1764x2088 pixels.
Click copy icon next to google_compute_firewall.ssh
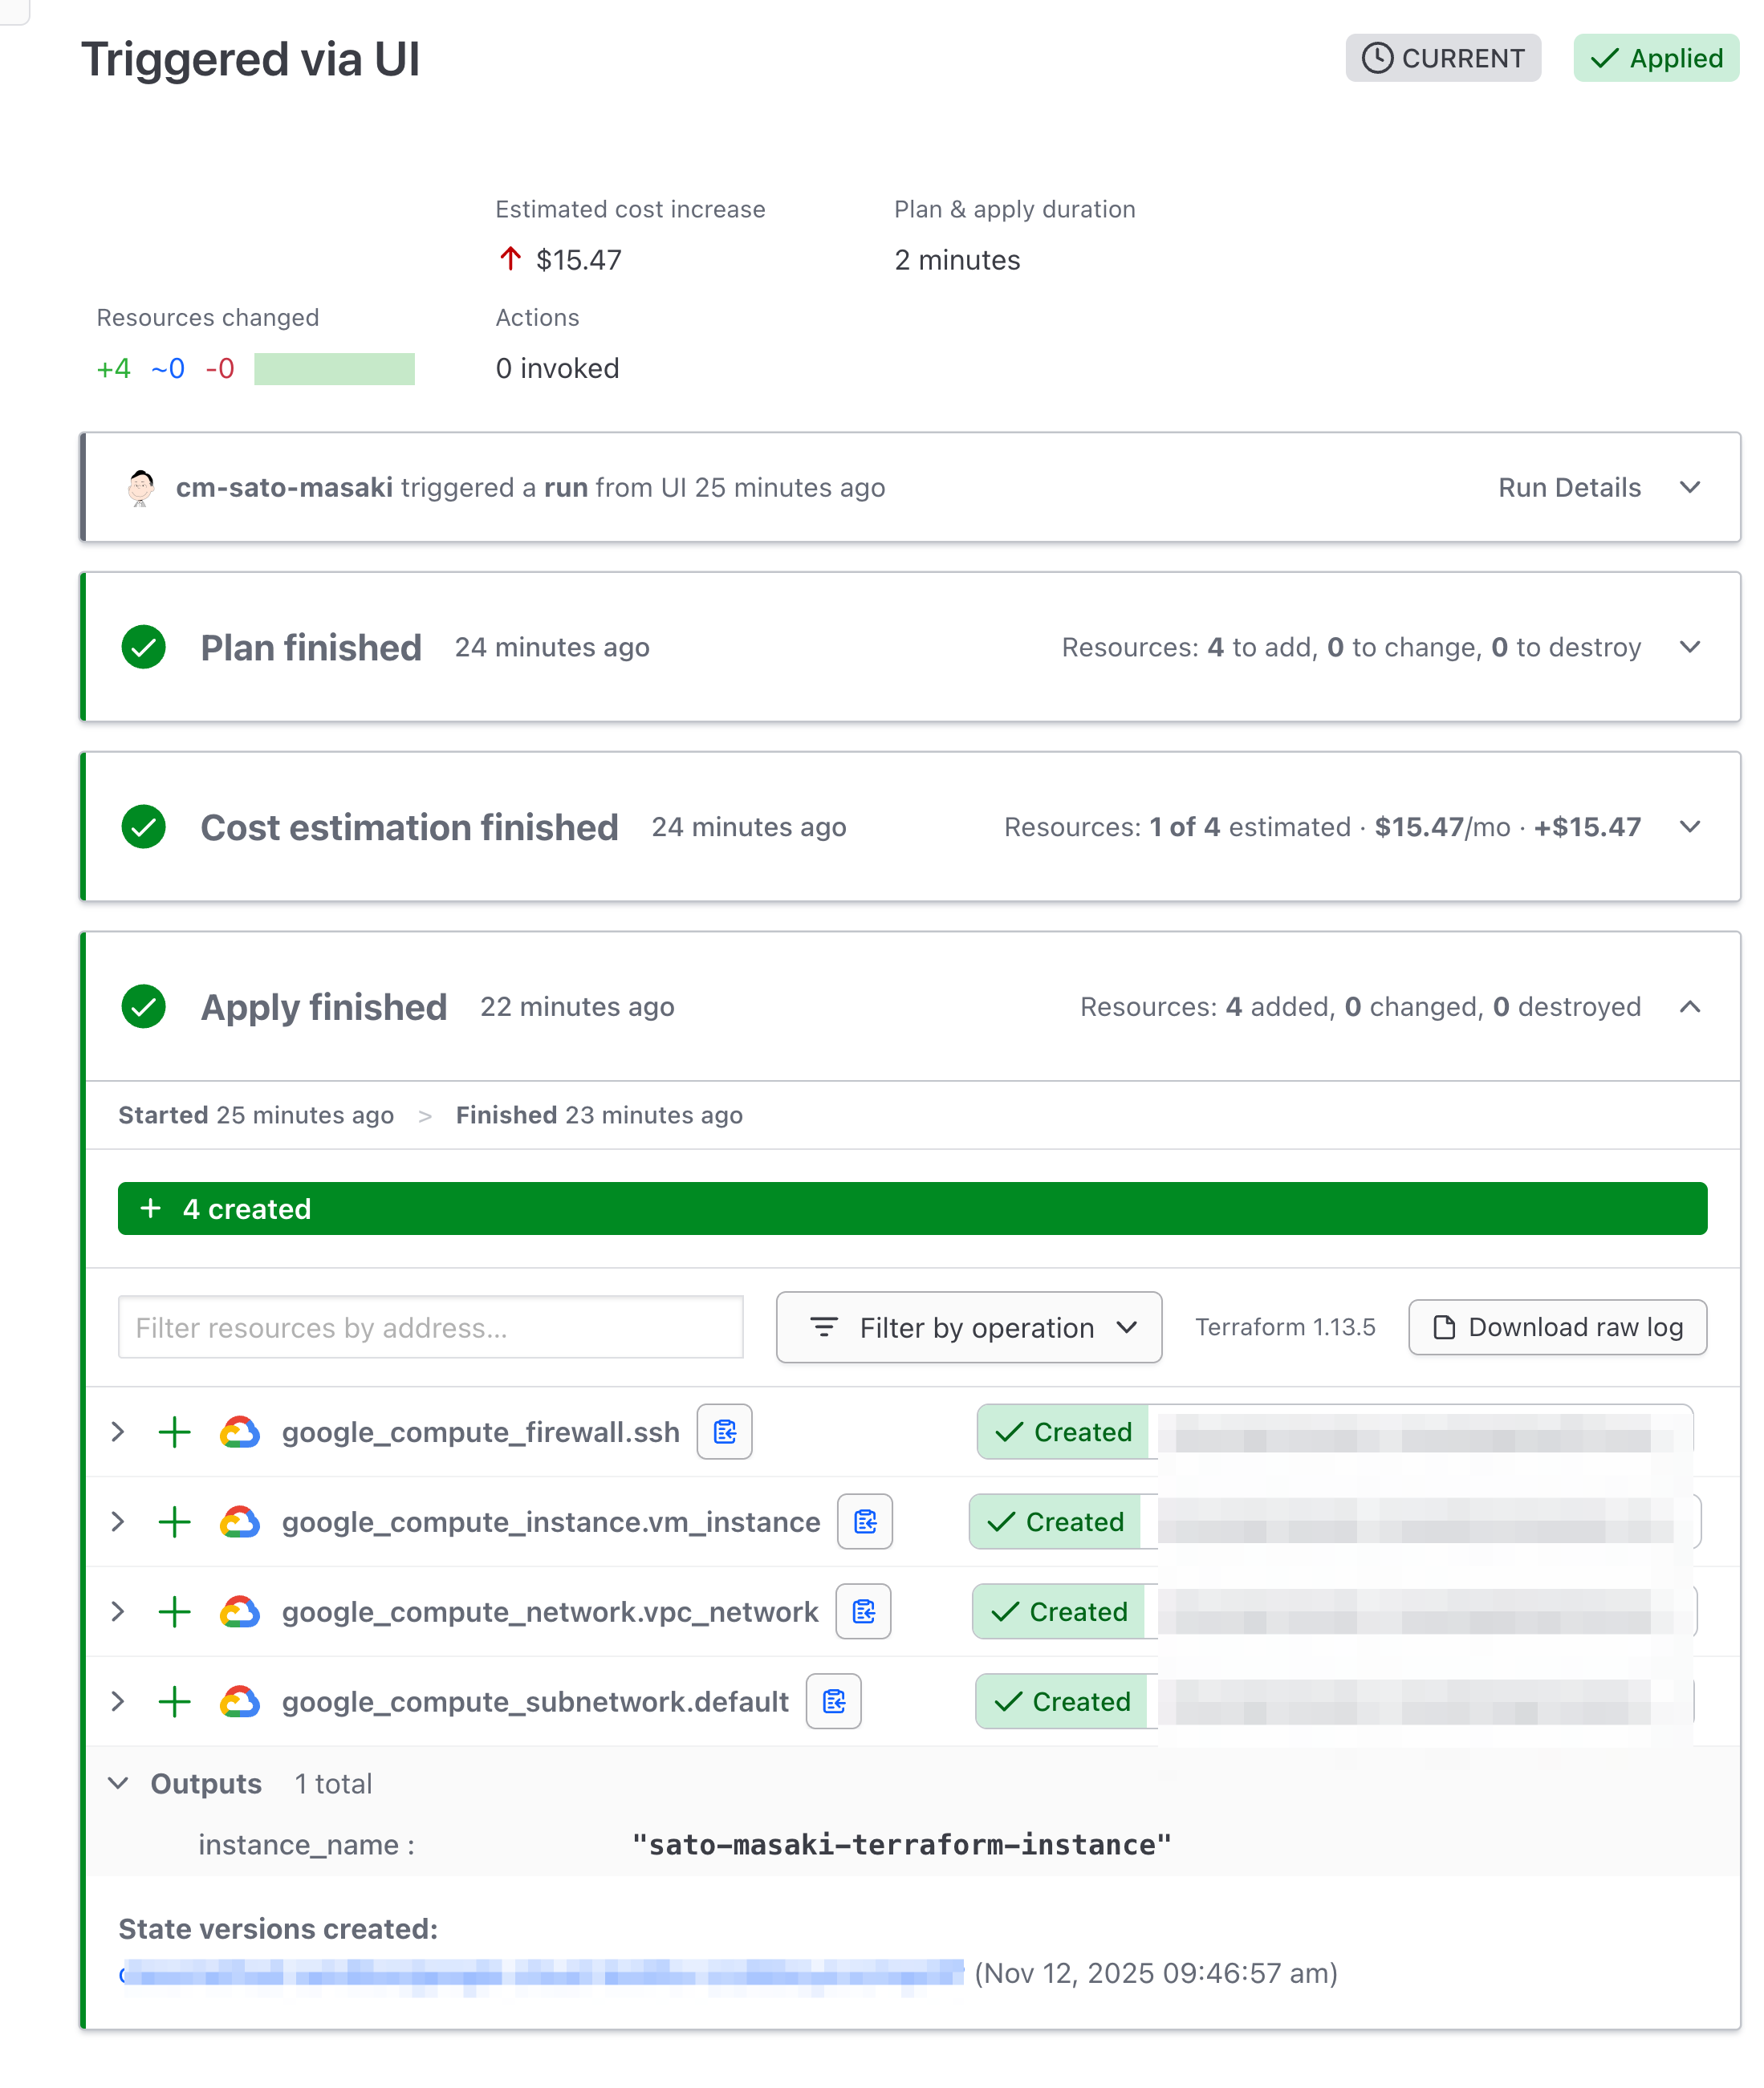[x=724, y=1432]
